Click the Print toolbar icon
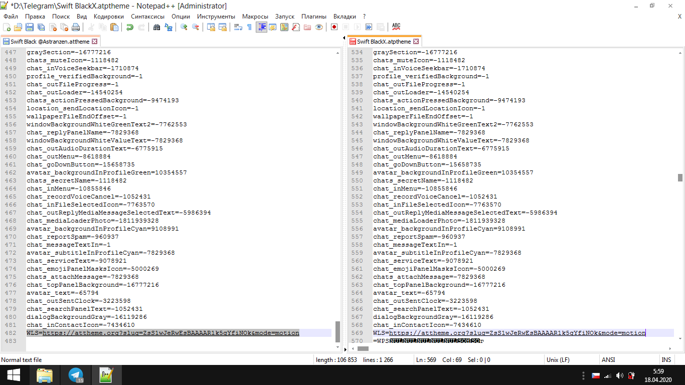Image resolution: width=685 pixels, height=385 pixels. [x=76, y=27]
